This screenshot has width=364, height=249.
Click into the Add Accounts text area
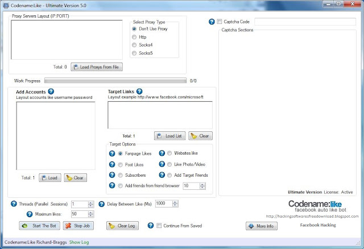point(56,136)
